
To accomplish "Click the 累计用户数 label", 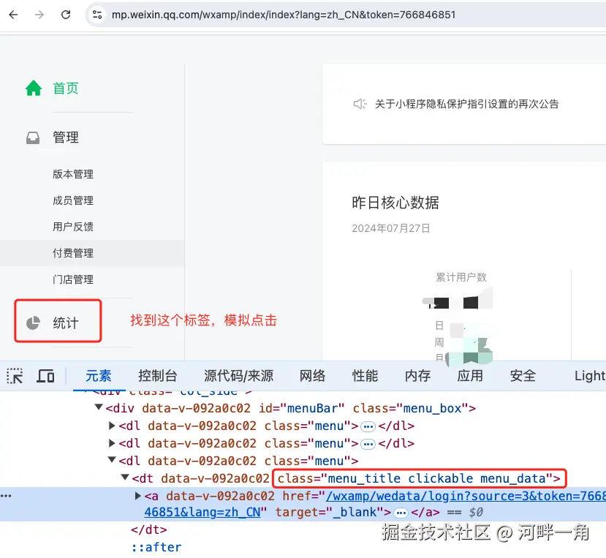I will [461, 277].
